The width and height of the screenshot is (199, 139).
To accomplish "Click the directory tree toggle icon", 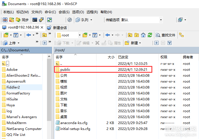I will click(181, 35).
